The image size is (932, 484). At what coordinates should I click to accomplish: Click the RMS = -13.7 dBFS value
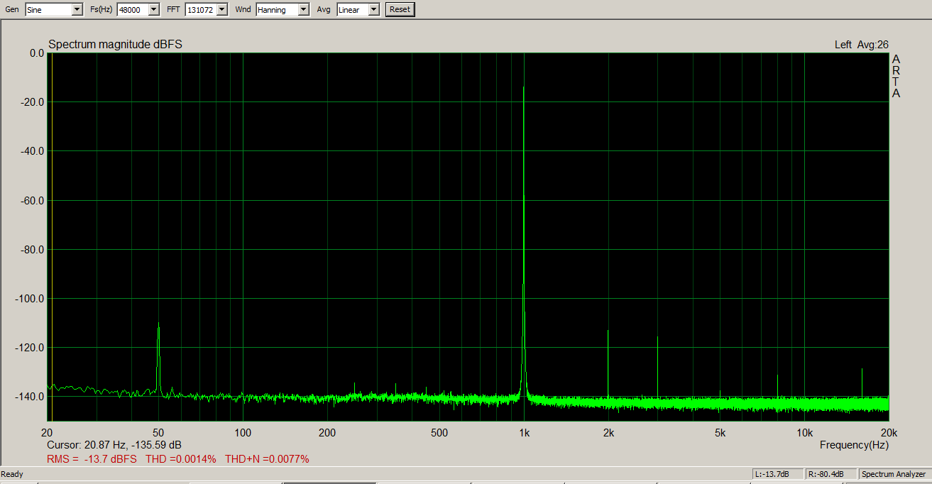click(x=92, y=459)
